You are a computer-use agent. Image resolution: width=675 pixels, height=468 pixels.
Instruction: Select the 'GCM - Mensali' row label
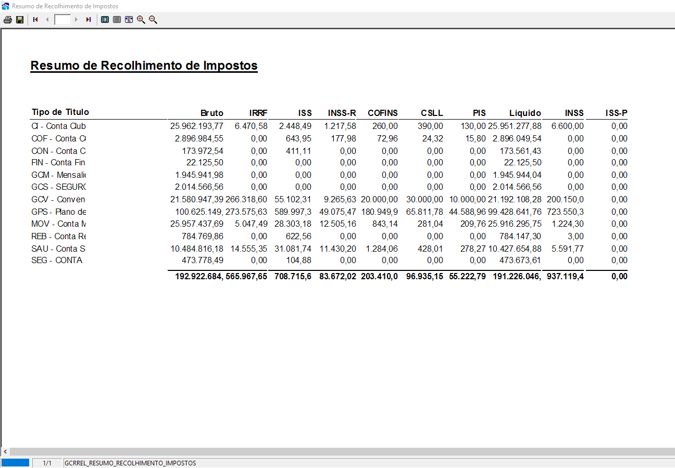[x=58, y=175]
